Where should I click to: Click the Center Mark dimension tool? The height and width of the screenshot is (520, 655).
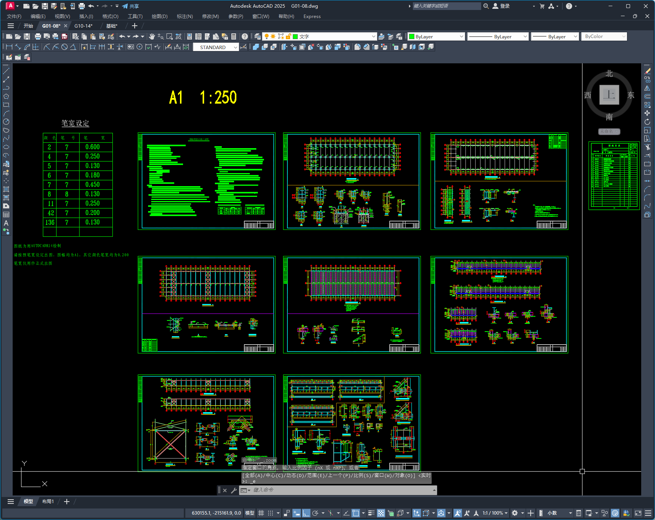pos(140,47)
